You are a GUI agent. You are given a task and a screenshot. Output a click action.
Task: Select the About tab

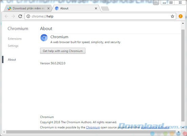76,8
